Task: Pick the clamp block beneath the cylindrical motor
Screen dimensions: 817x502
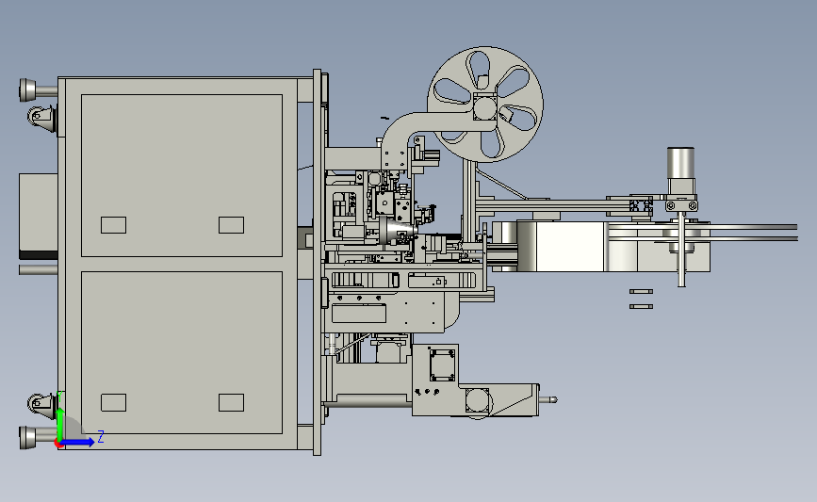Action: (x=681, y=203)
